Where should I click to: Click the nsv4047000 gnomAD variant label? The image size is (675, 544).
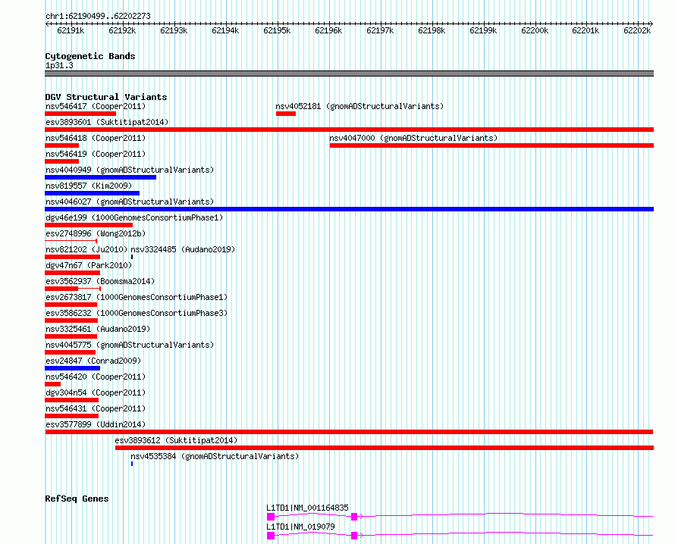tap(413, 138)
